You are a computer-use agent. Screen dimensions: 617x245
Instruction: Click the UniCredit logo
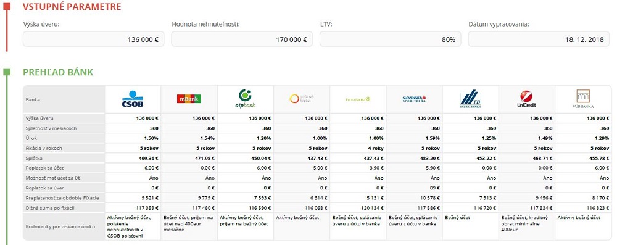coord(526,99)
